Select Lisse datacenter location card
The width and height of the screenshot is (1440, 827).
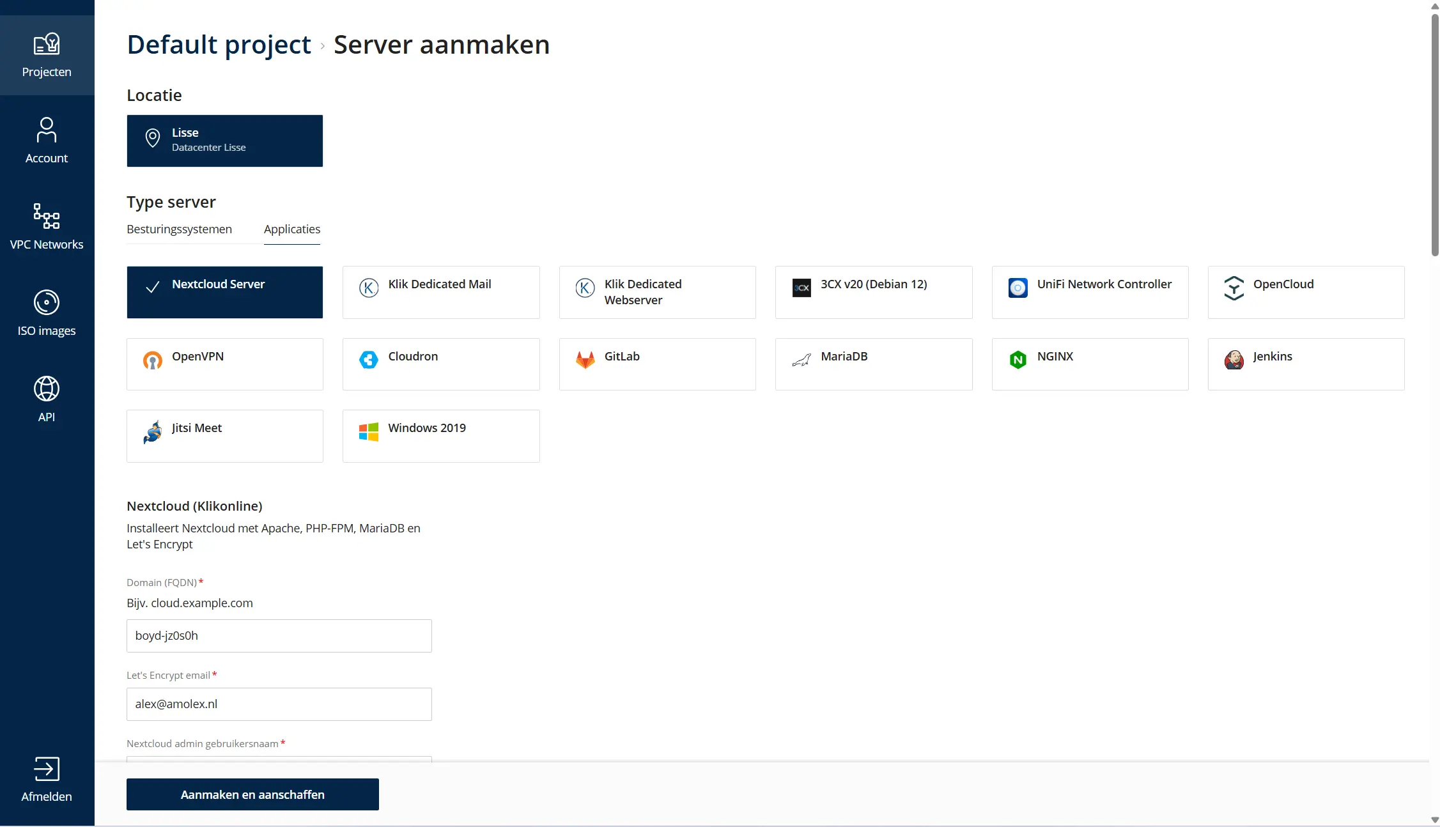[x=225, y=141]
